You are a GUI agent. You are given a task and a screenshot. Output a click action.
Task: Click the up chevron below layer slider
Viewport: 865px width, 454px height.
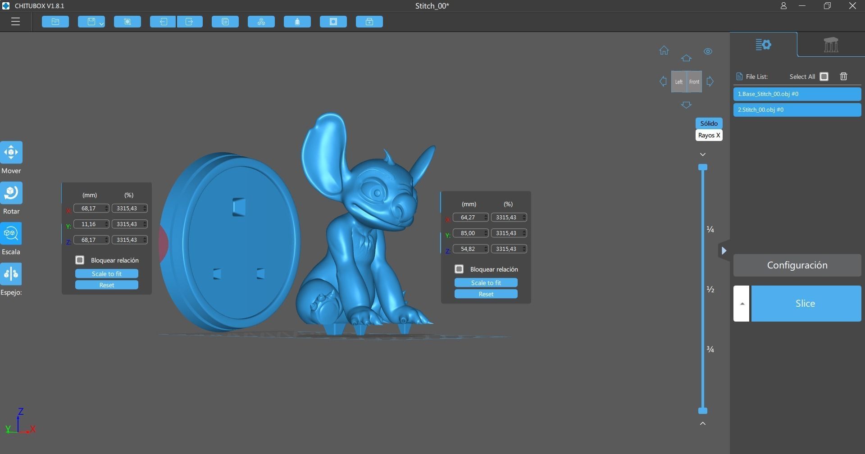click(703, 423)
